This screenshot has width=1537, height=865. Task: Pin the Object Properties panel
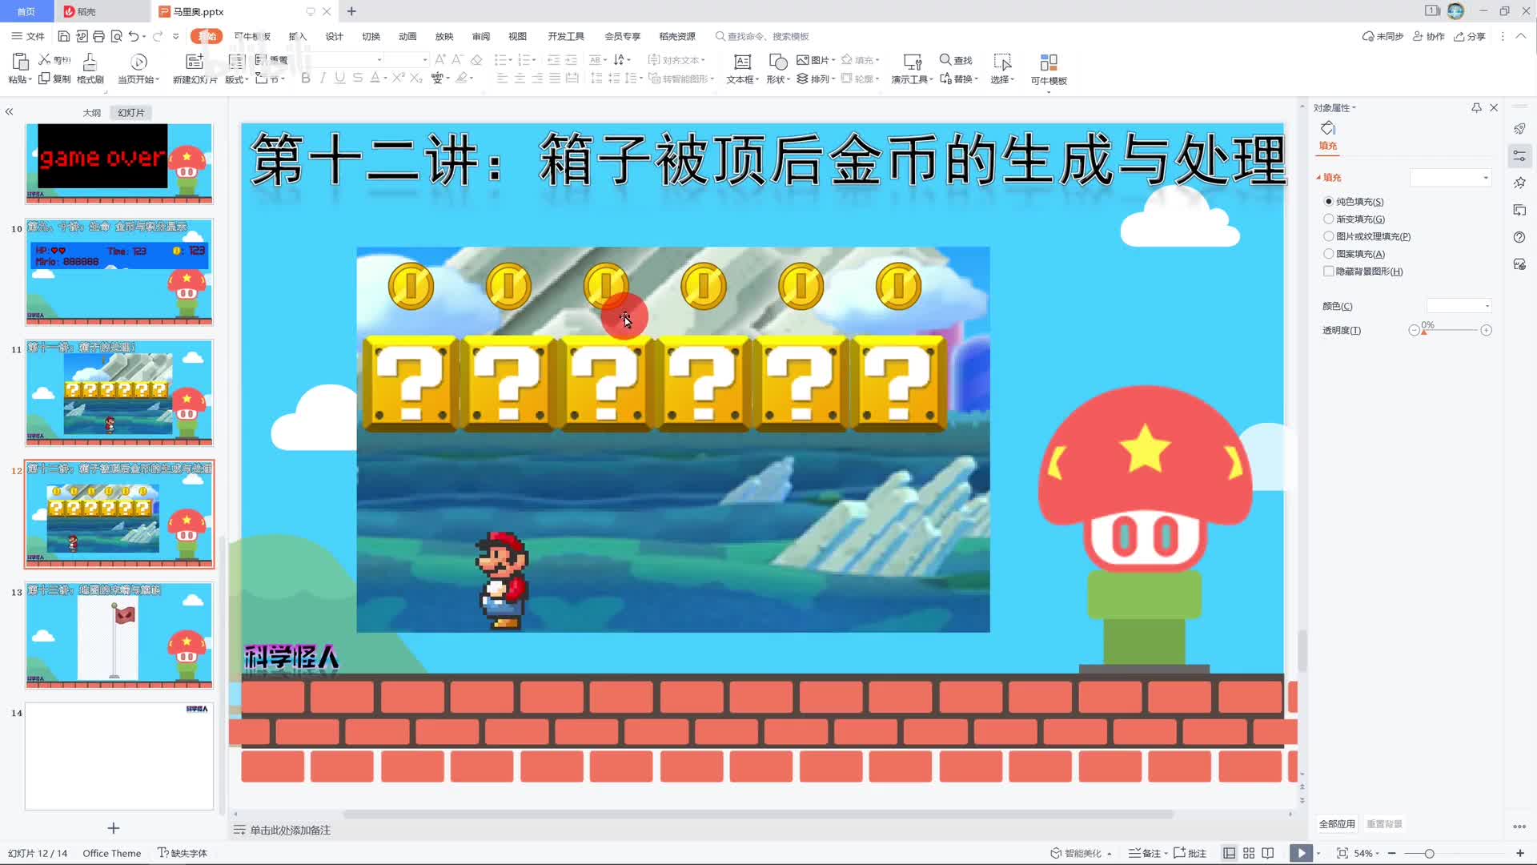click(x=1476, y=108)
